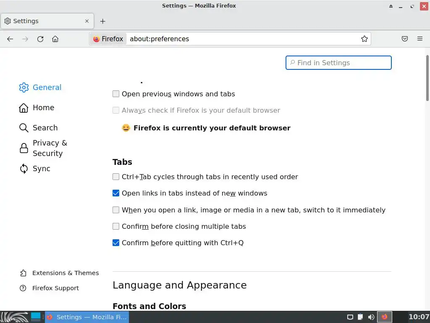Image resolution: width=430 pixels, height=323 pixels.
Task: Open Firefox Support link
Action: pos(50,288)
